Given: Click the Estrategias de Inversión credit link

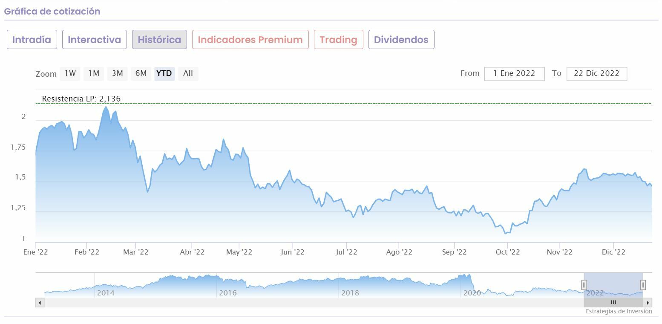Looking at the screenshot, I should [x=619, y=311].
